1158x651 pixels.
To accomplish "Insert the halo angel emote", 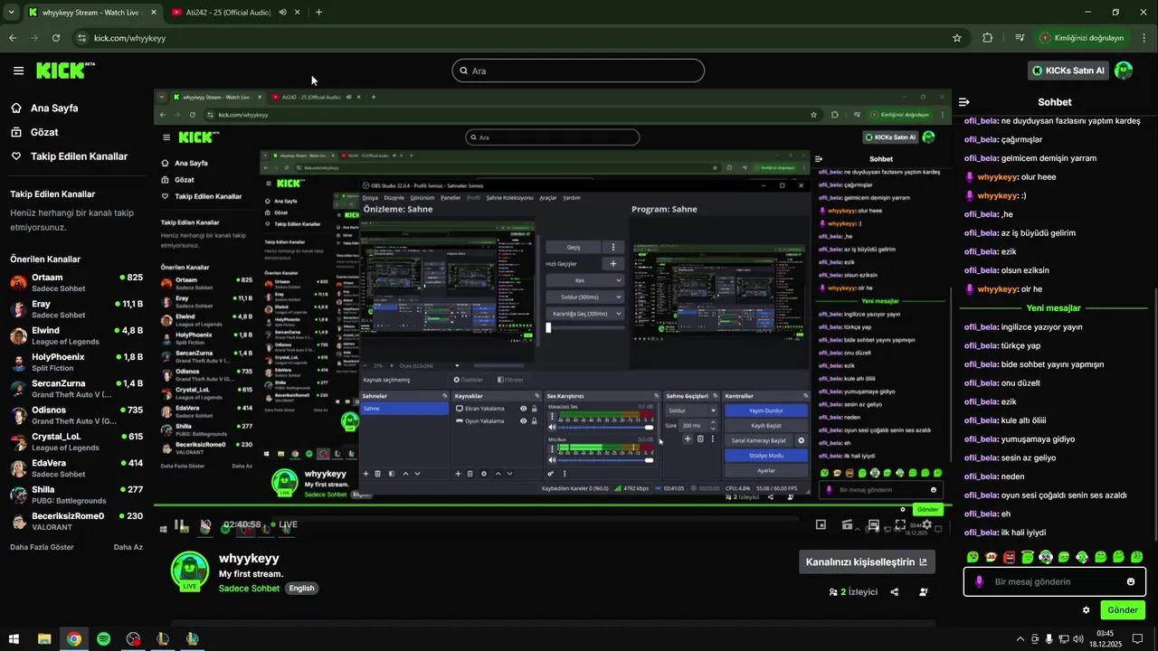I will pyautogui.click(x=1028, y=557).
